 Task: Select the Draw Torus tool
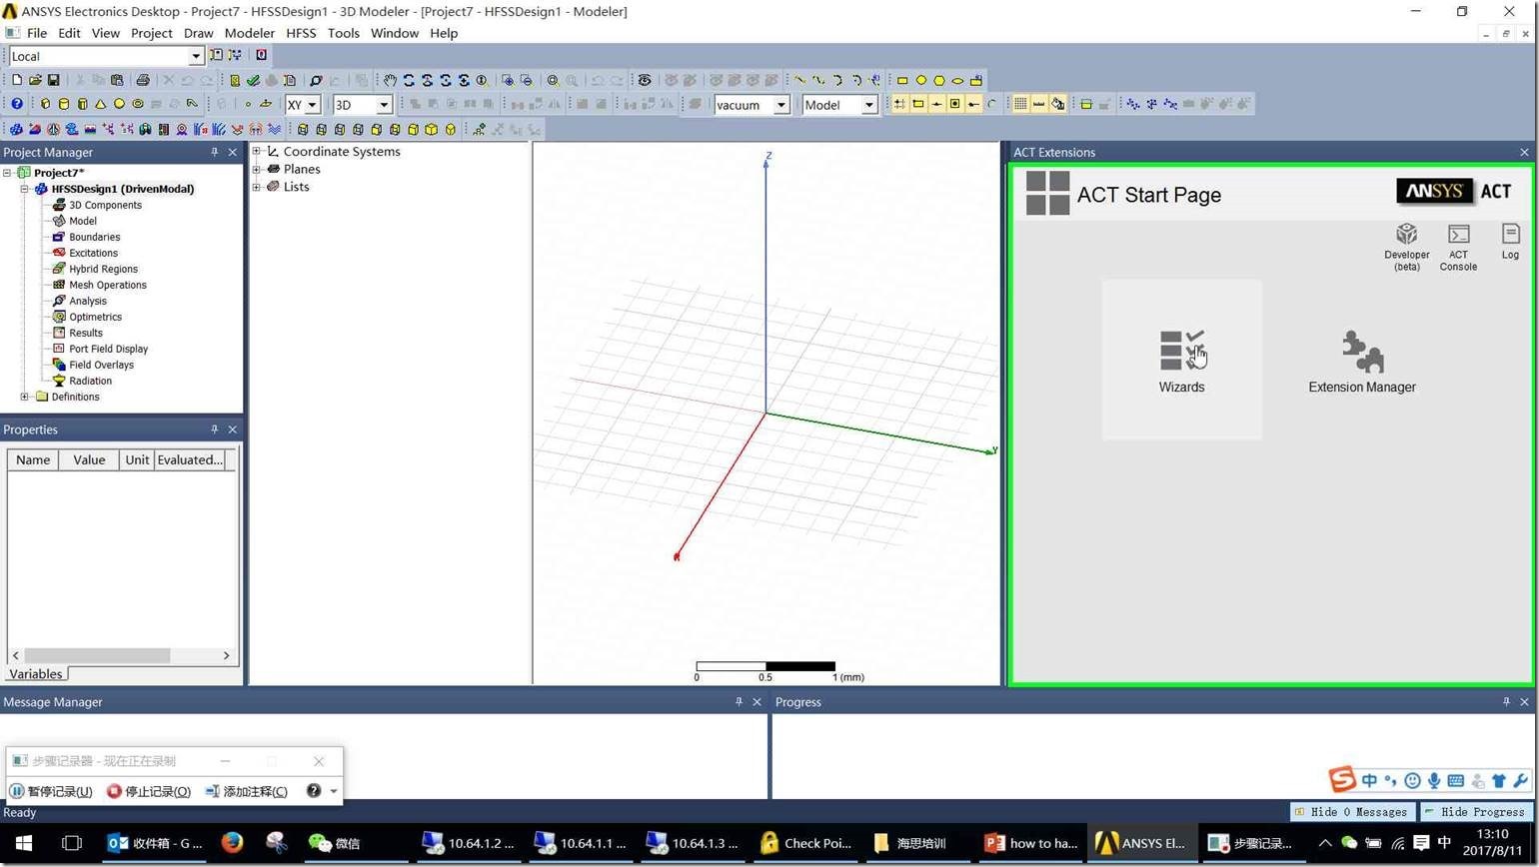coord(138,104)
